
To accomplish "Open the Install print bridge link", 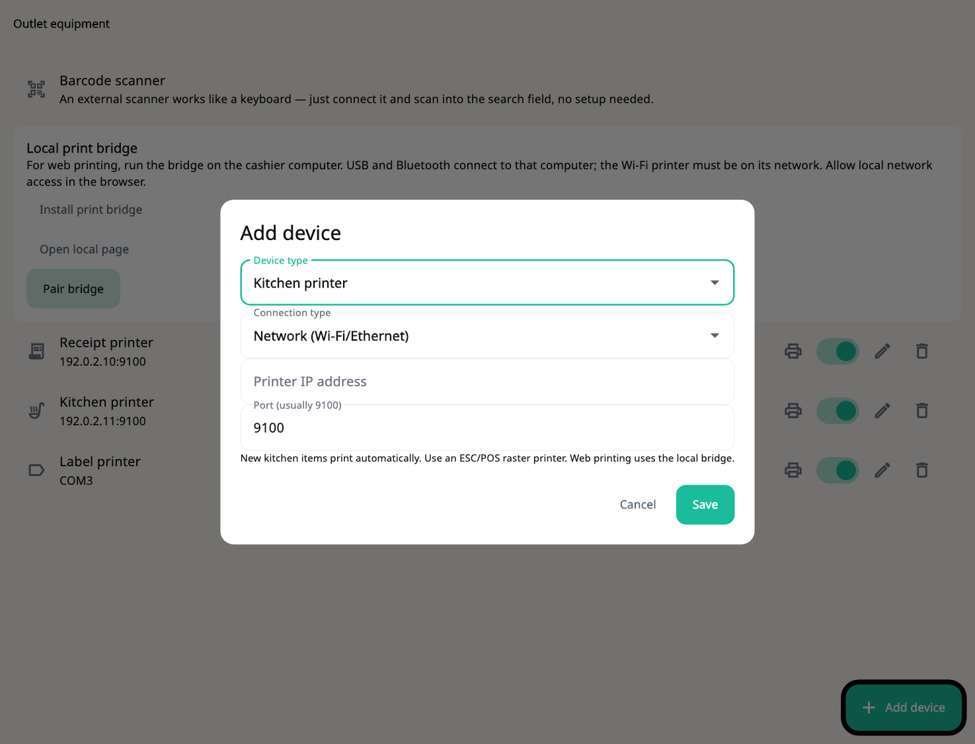I will (x=91, y=210).
